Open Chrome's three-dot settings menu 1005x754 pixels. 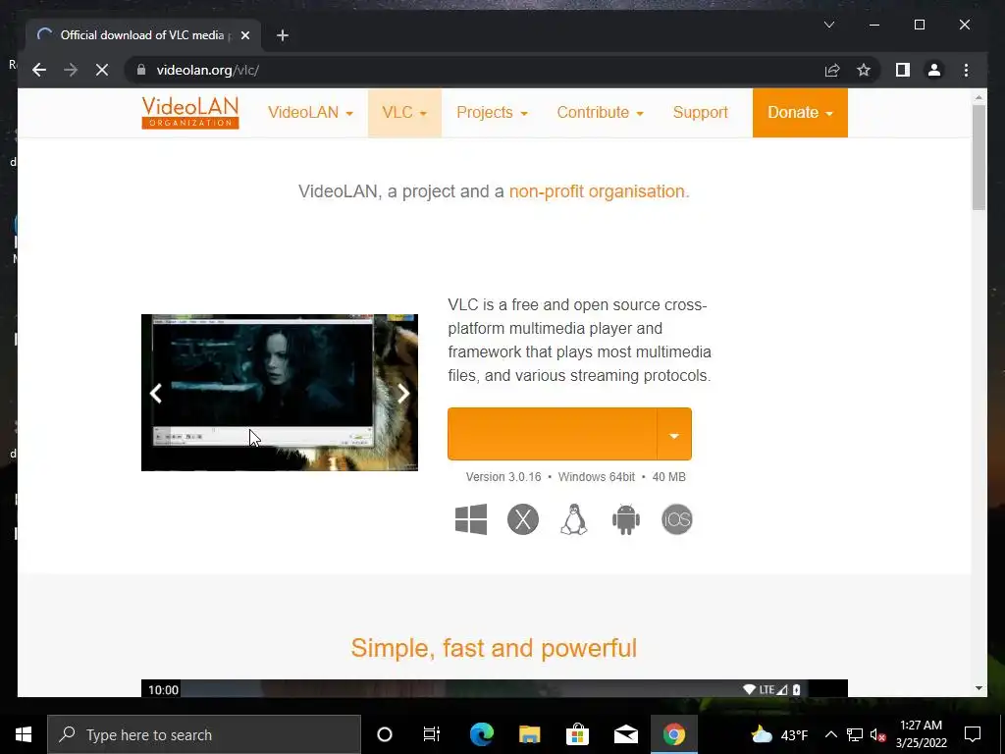[x=966, y=70]
